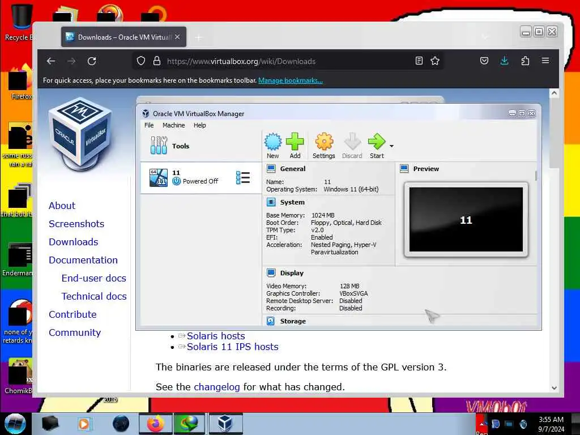Click the taskbar clock showing 3:55 AM

tap(551, 424)
